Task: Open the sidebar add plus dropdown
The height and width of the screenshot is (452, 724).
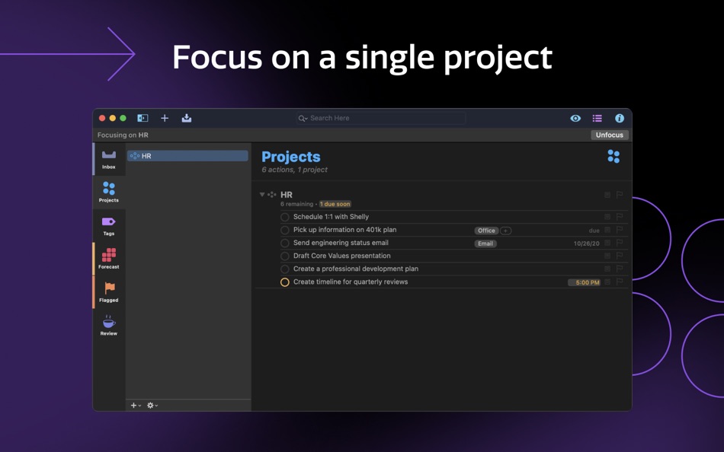Action: click(x=136, y=405)
